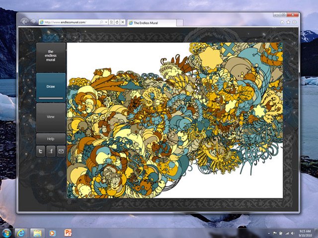Open the browser Tools gear icon

click(294, 22)
